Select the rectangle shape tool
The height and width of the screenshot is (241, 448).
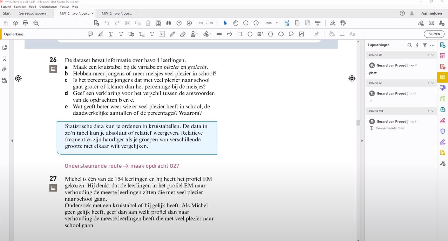click(240, 34)
